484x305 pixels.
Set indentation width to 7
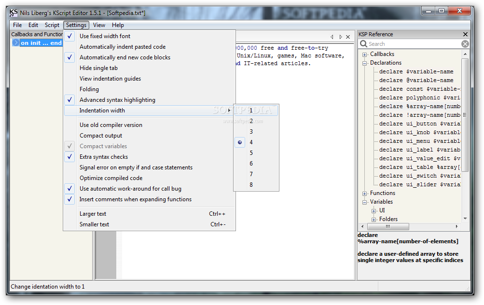[x=256, y=174]
